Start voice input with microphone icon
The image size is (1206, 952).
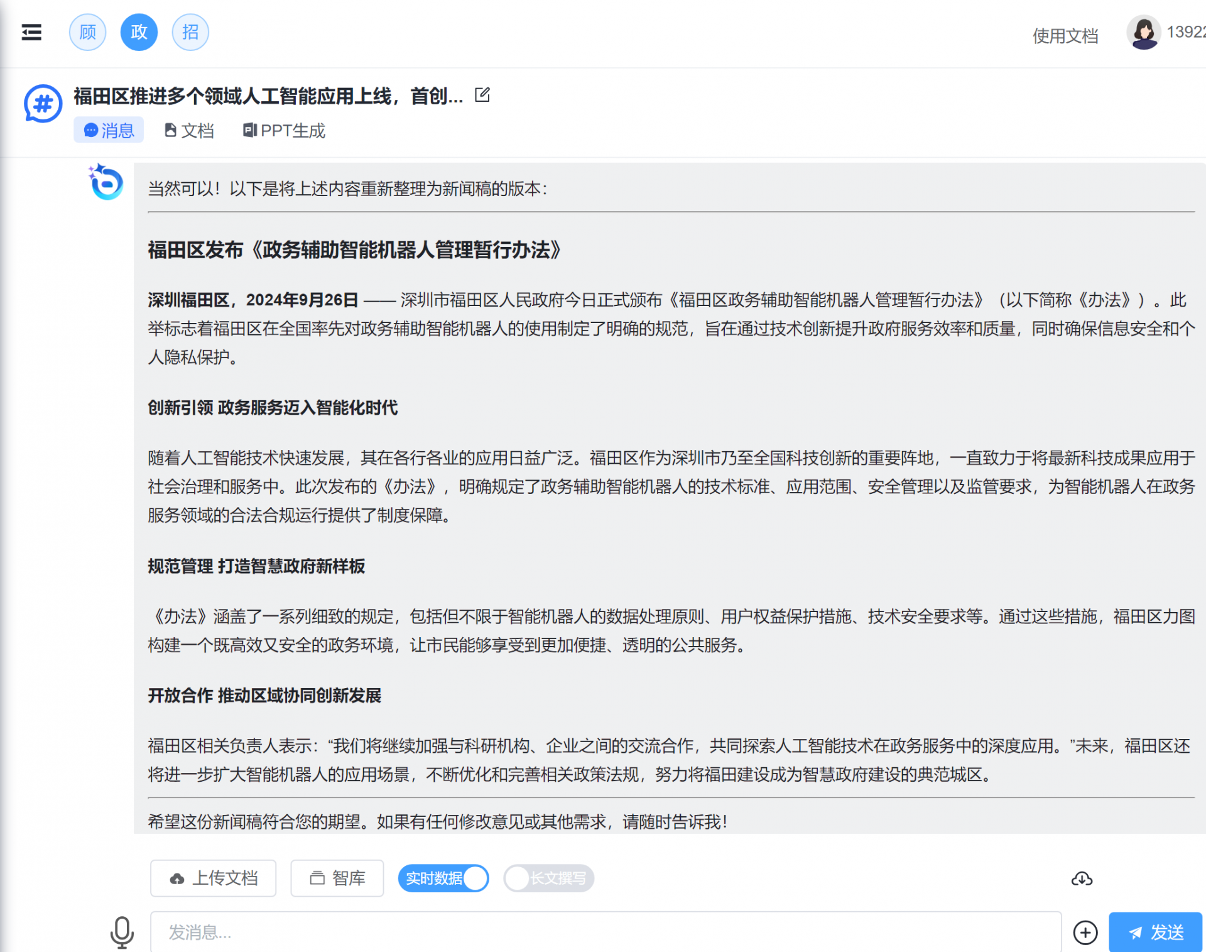point(122,932)
